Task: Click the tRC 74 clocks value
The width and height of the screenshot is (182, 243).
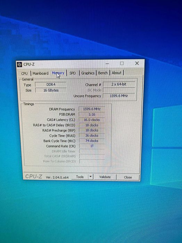Action: [x=92, y=141]
